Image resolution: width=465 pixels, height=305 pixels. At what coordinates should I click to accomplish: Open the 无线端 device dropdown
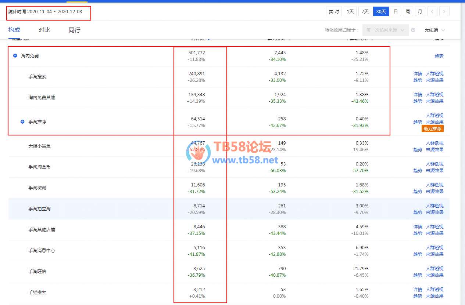pyautogui.click(x=434, y=30)
